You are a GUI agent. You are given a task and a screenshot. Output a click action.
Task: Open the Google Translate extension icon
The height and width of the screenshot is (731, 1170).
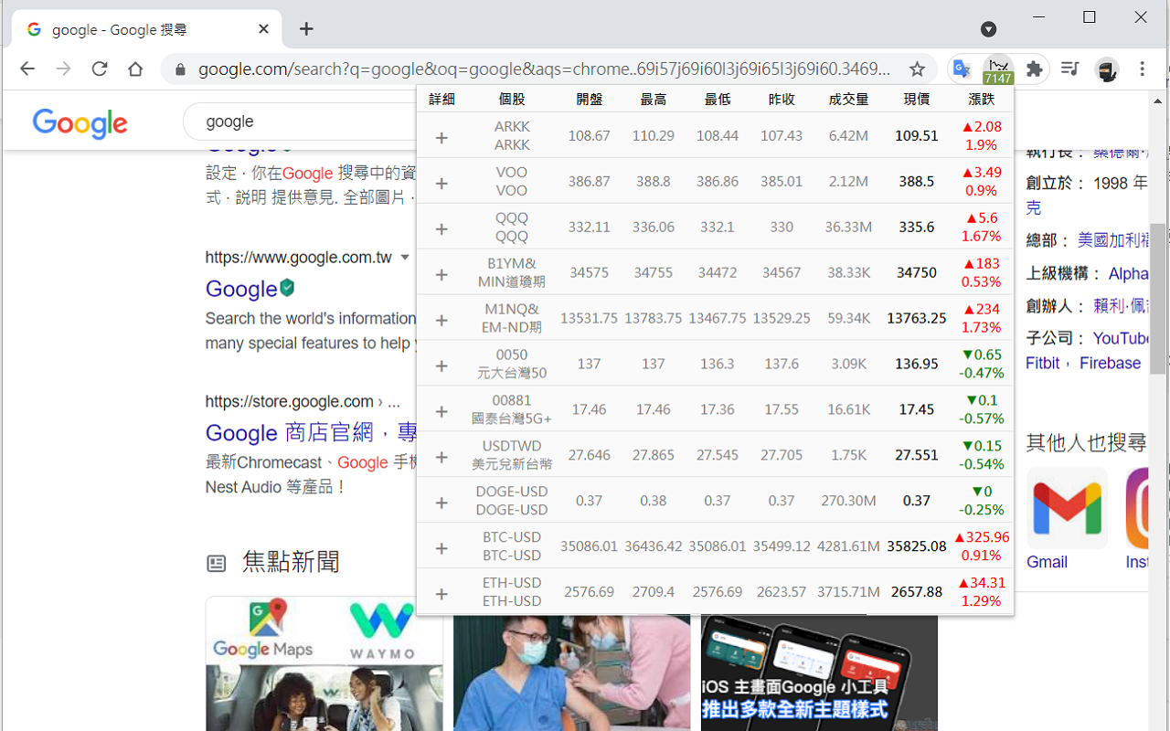coord(962,69)
